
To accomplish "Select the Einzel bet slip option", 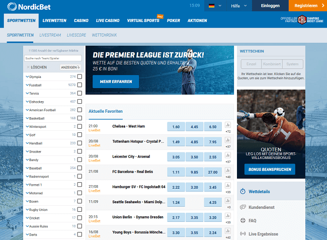I will pyautogui.click(x=251, y=64).
